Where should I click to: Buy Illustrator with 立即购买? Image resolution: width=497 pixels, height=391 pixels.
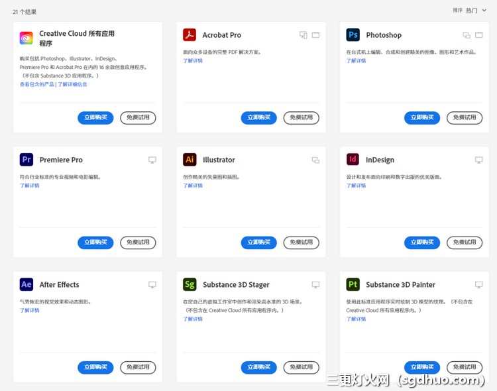pyautogui.click(x=258, y=243)
